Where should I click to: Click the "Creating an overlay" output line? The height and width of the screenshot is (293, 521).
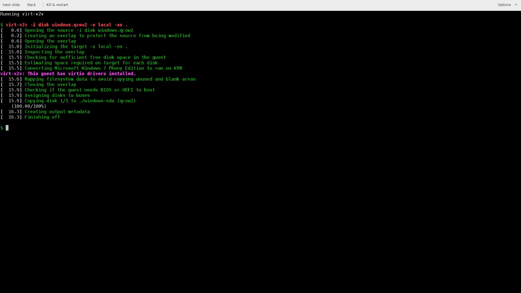click(x=107, y=36)
